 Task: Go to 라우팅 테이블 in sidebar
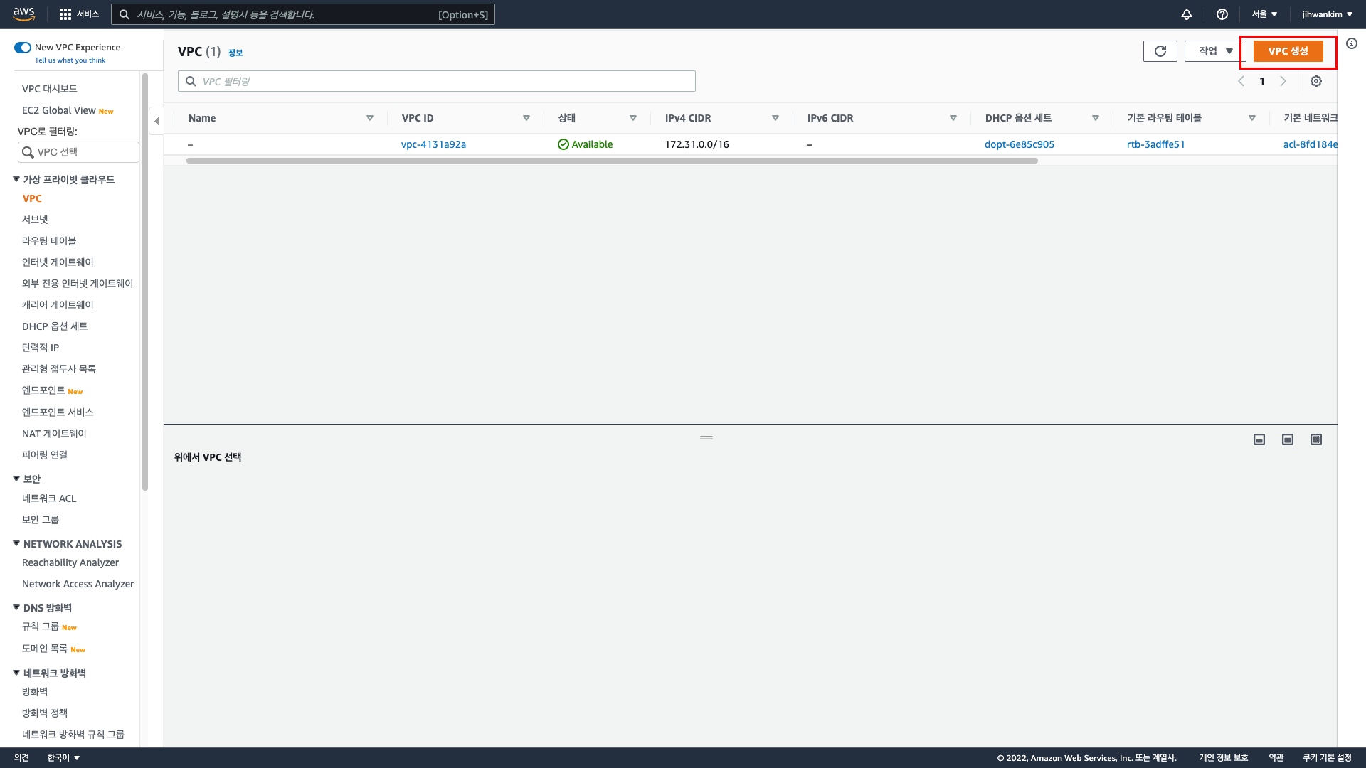(x=49, y=241)
